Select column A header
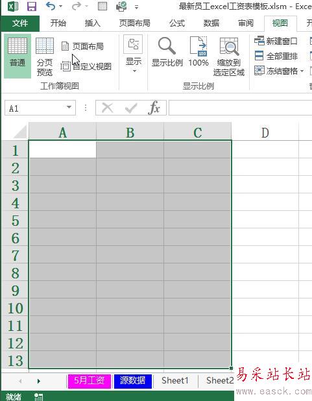 click(63, 132)
